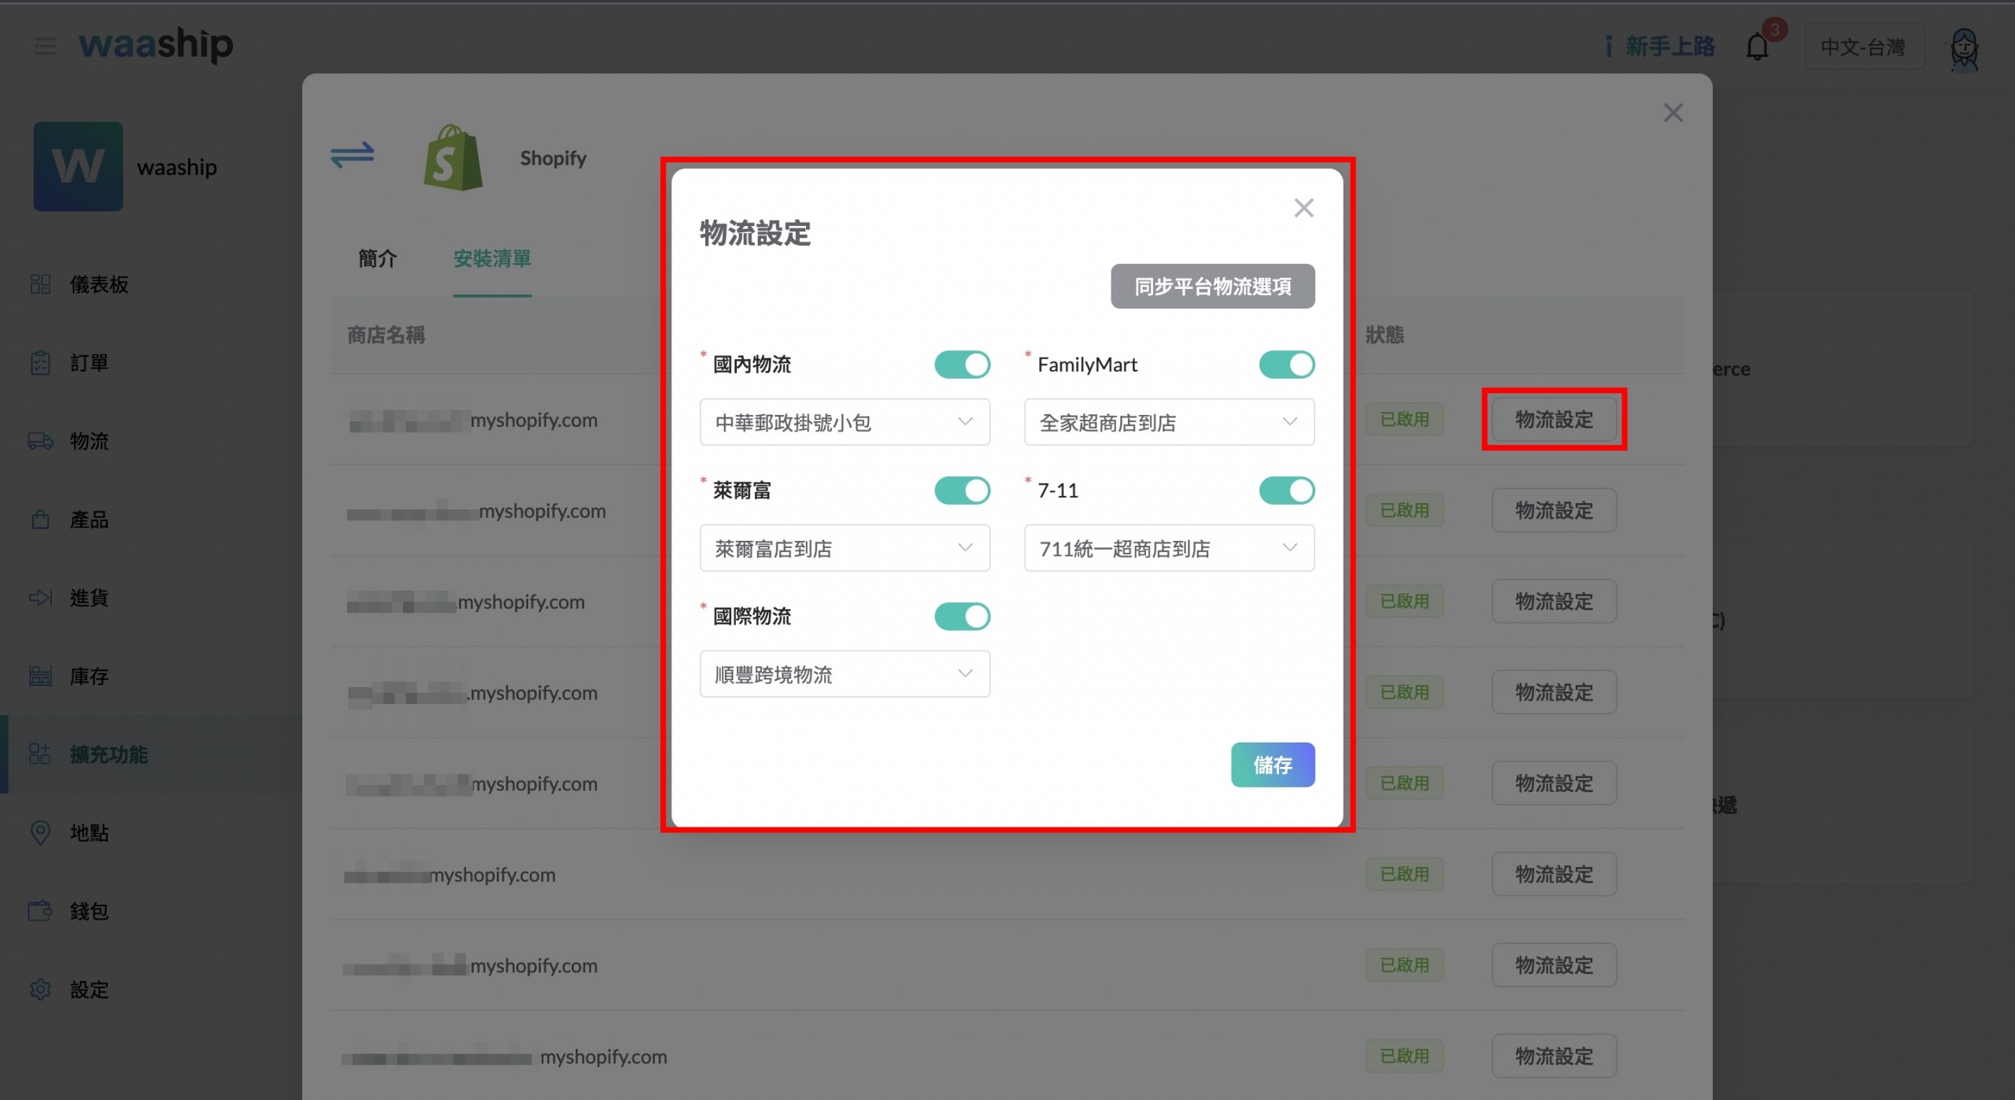
Task: Click the hamburger menu icon
Action: click(45, 46)
